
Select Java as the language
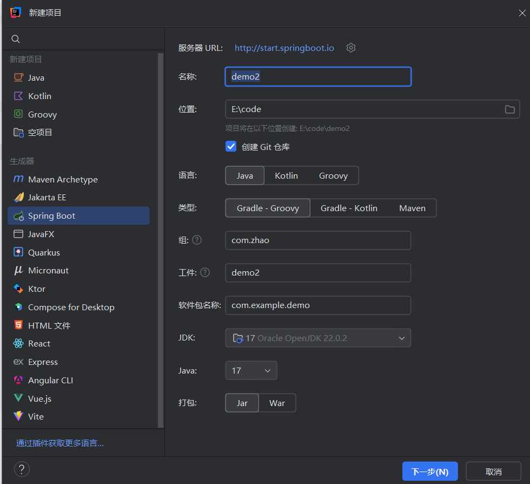click(244, 175)
